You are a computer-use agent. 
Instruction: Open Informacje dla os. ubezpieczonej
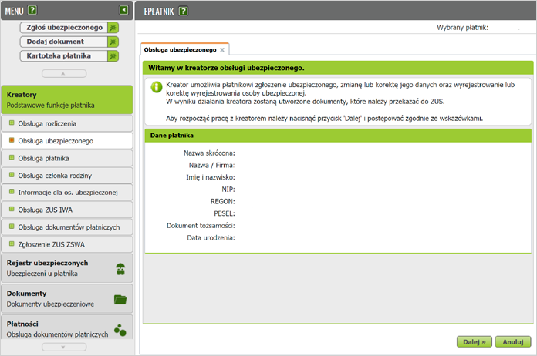point(67,193)
